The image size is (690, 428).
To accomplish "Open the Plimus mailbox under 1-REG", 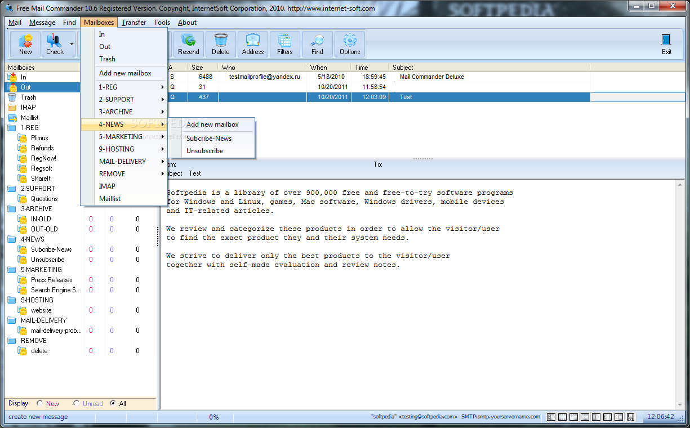I will (x=39, y=138).
